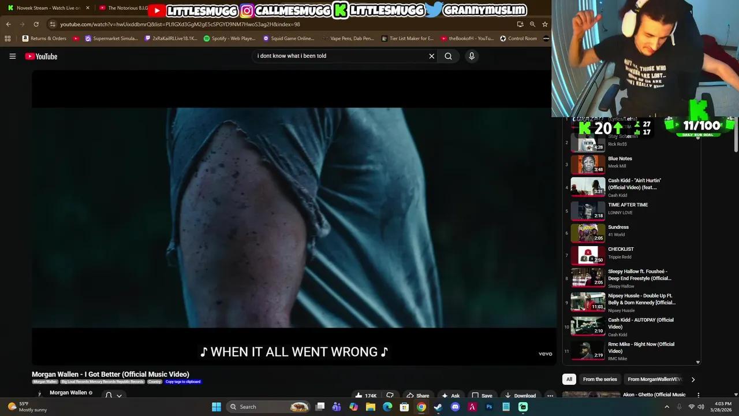
Task: Open Discord from the taskbar
Action: tap(455, 407)
